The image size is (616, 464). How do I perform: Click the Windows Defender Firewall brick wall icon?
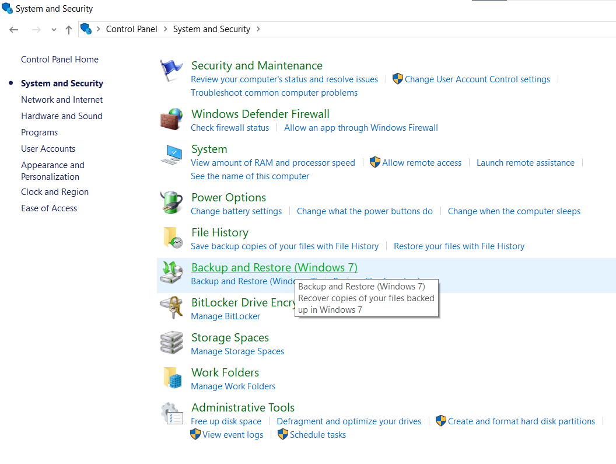171,119
